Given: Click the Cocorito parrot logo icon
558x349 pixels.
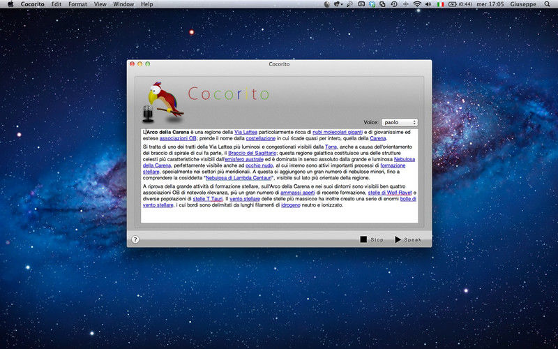Looking at the screenshot, I should (163, 101).
